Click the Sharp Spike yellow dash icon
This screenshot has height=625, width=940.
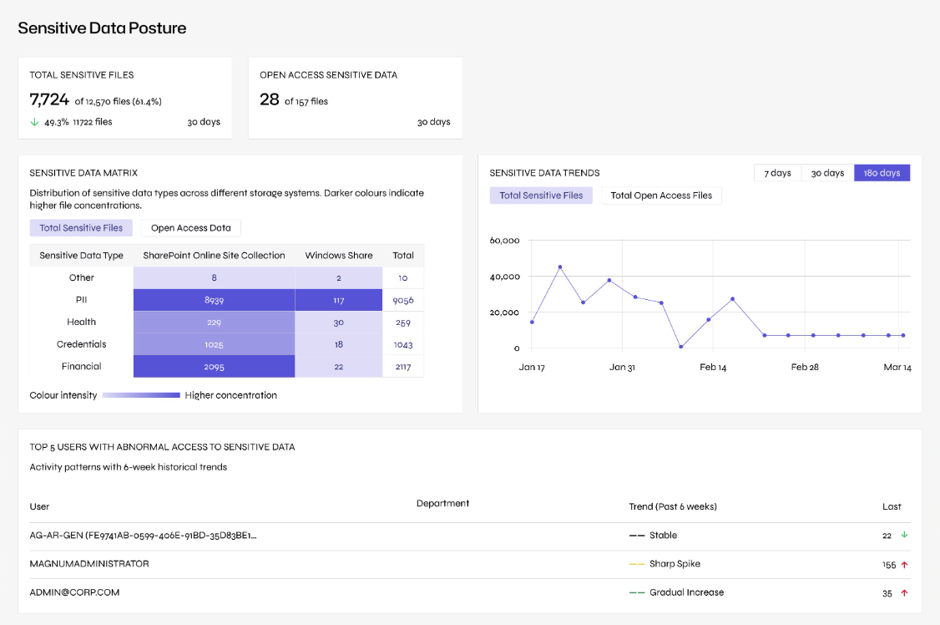point(637,564)
